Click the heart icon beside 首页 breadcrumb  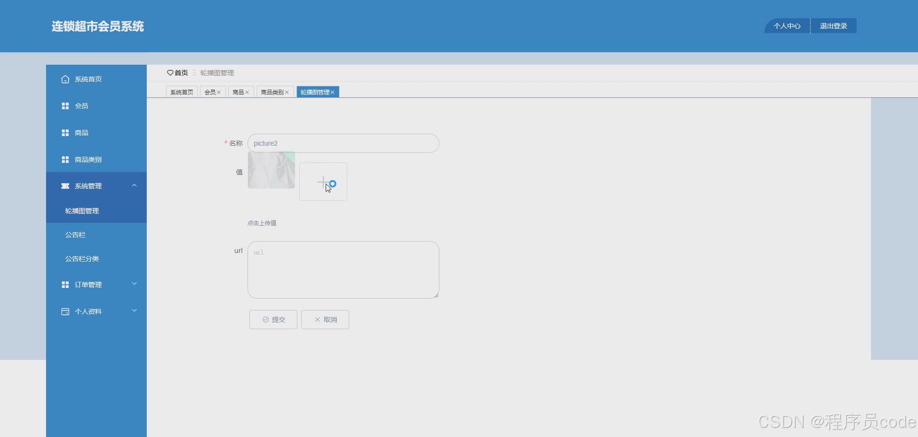pyautogui.click(x=170, y=73)
